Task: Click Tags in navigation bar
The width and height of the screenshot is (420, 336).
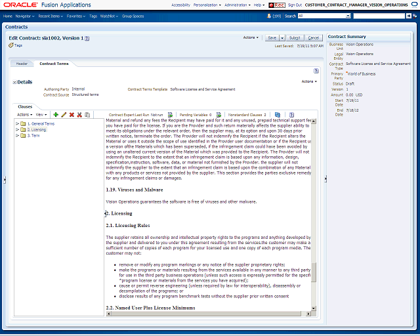Action: pos(93,16)
